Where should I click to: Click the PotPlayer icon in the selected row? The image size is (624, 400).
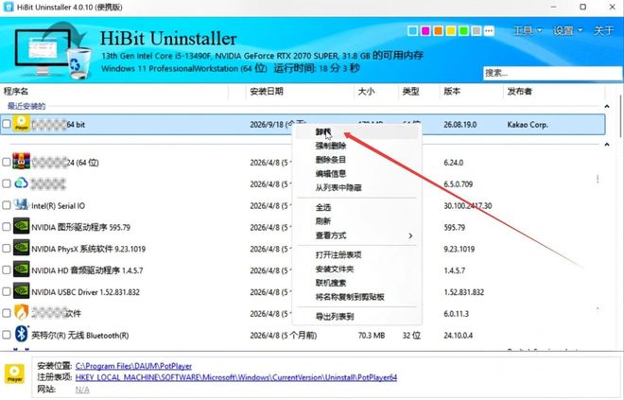(21, 124)
